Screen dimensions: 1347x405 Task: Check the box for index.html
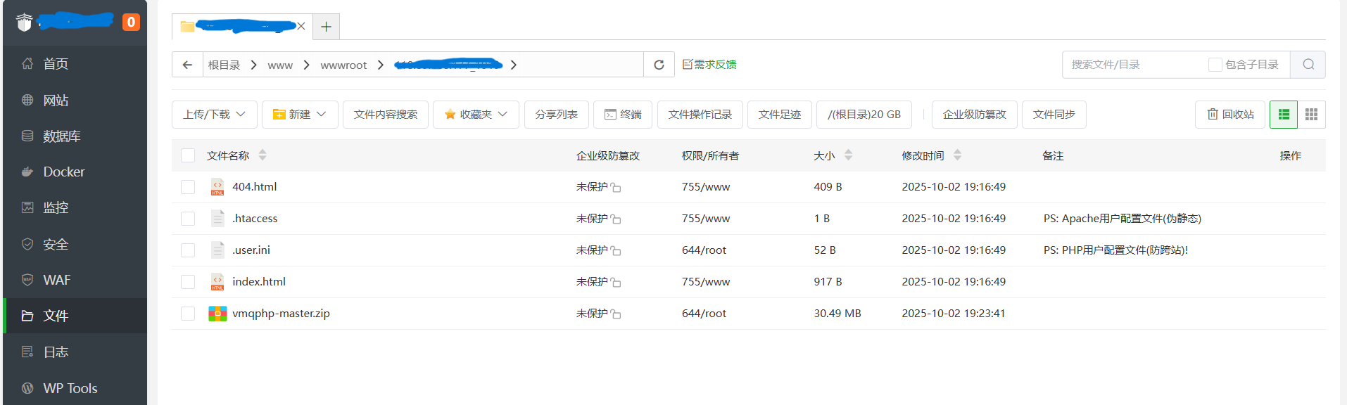188,282
